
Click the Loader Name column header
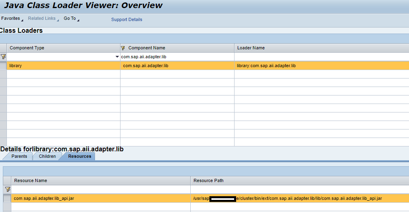pyautogui.click(x=251, y=48)
